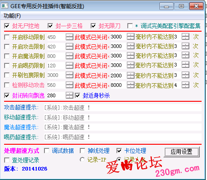Adjust 开启魔法限制 800 value spinner
The height and width of the screenshot is (180, 207).
click(x=69, y=56)
